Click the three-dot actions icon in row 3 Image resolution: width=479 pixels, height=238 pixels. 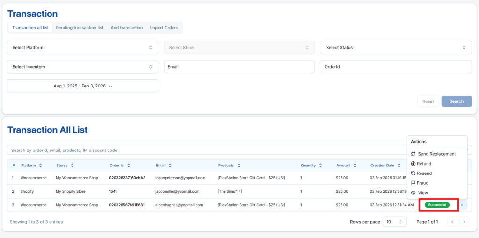point(462,205)
